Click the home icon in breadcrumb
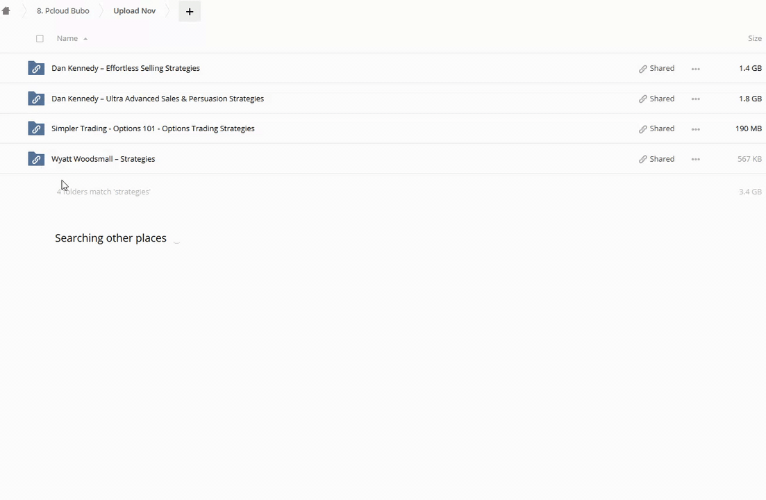This screenshot has width=766, height=500. (x=6, y=11)
